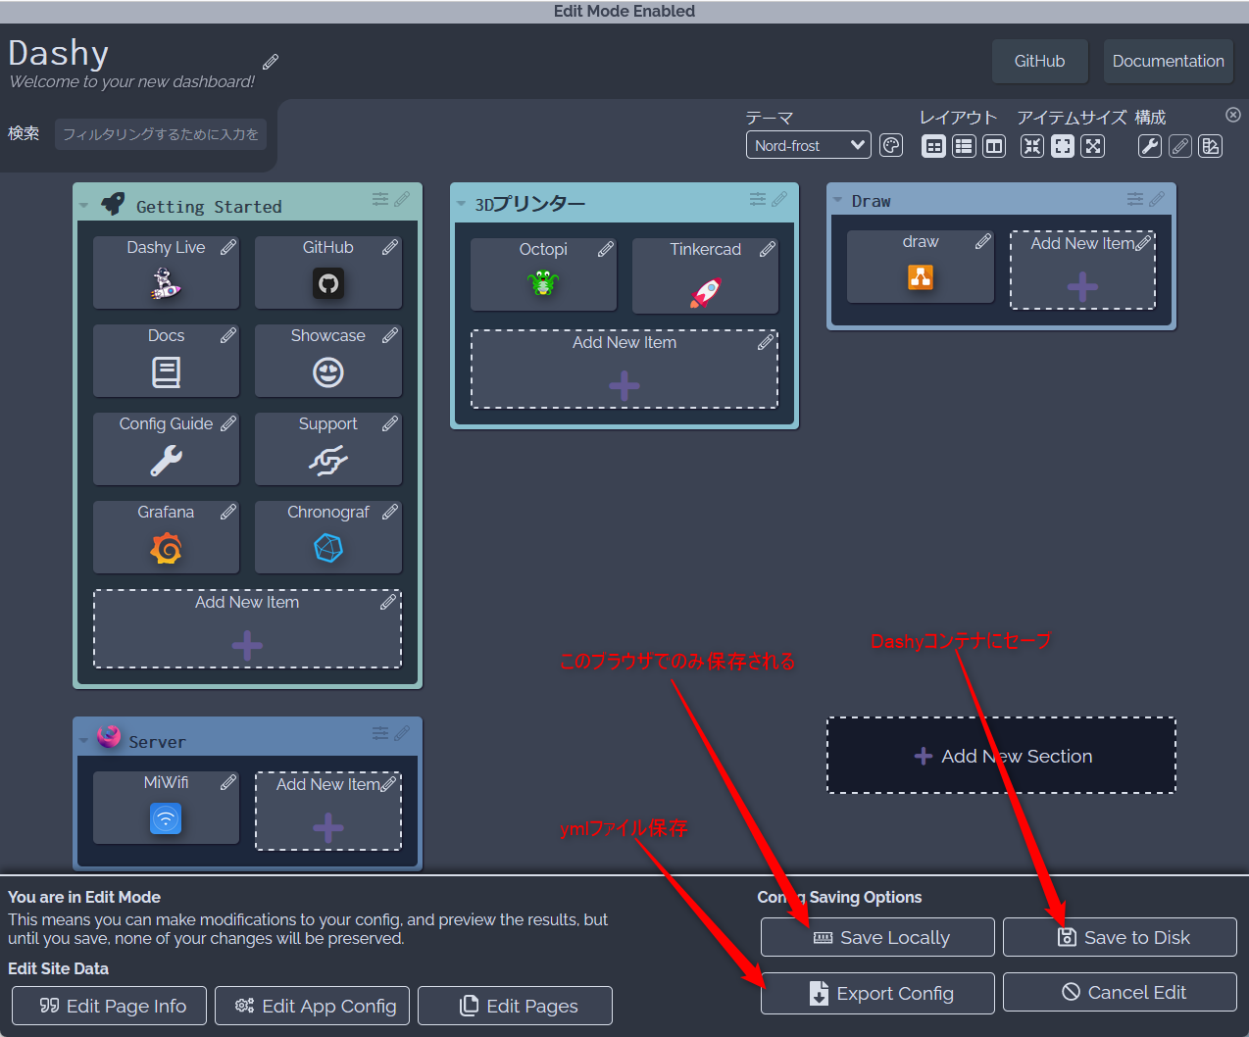Screen dimensions: 1249x1037
Task: Edit the MiWifi item pencil icon
Action: pyautogui.click(x=228, y=782)
